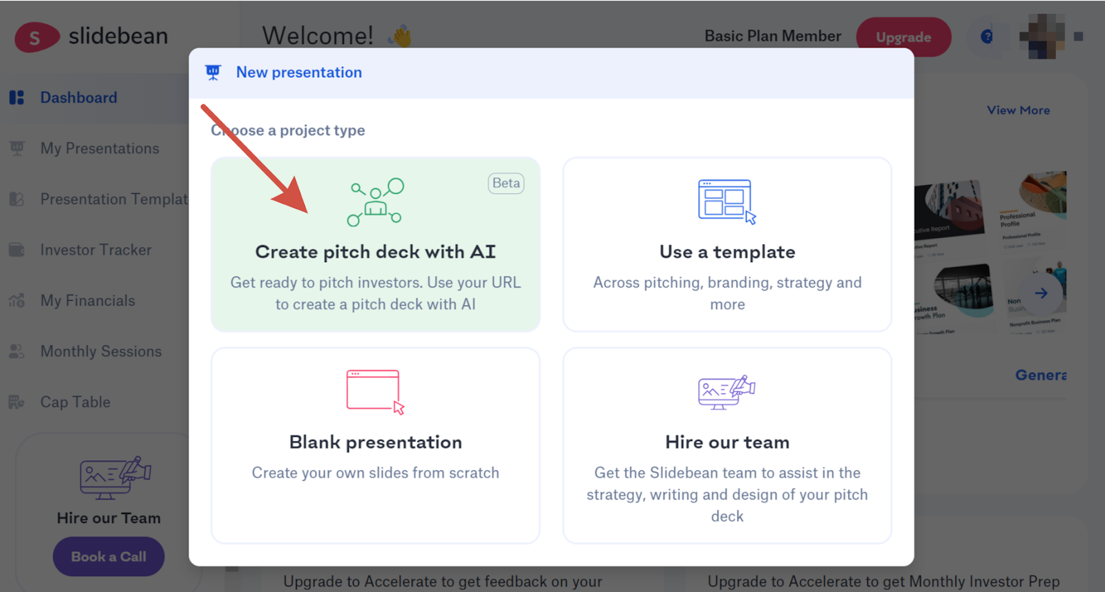This screenshot has height=592, width=1105.
Task: Choose Blank presentation option
Action: (x=375, y=446)
